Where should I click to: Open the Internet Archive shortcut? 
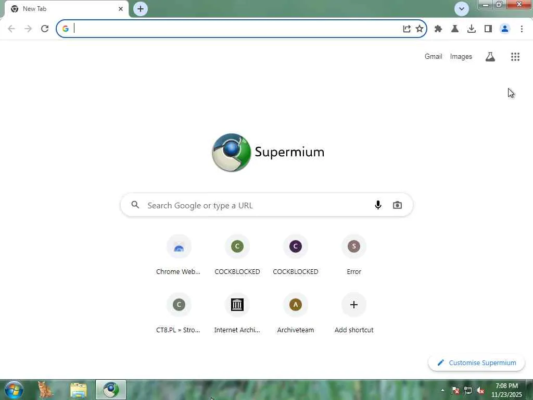(x=237, y=313)
